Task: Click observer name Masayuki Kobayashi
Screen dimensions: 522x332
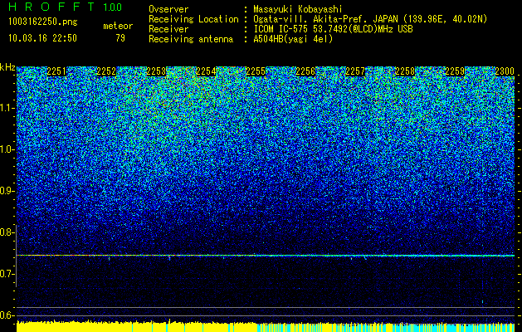Action: click(298, 9)
